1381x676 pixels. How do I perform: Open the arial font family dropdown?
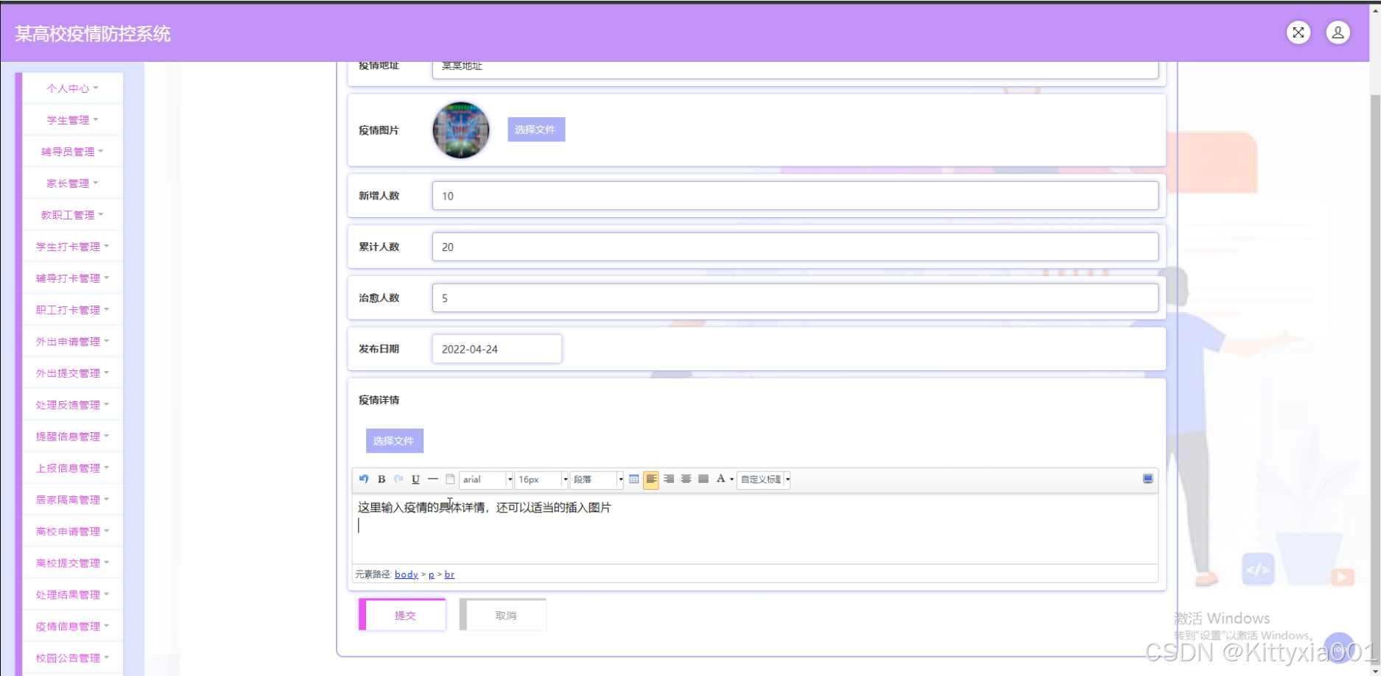486,479
